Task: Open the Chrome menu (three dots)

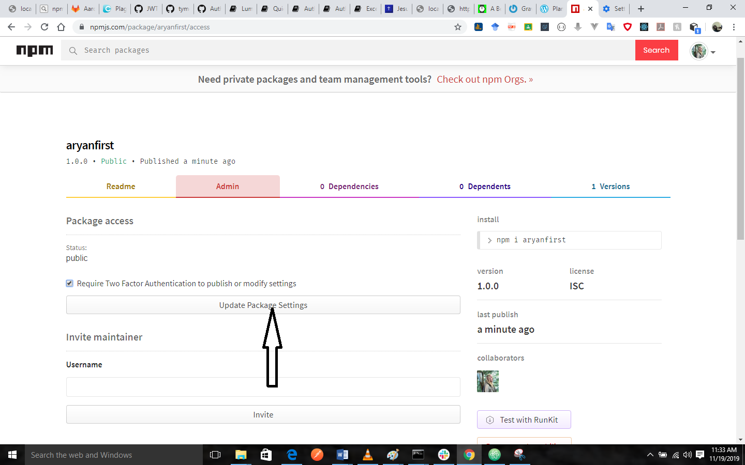Action: (x=734, y=27)
